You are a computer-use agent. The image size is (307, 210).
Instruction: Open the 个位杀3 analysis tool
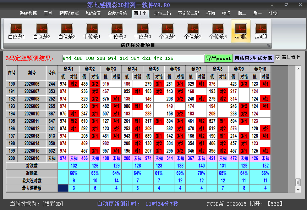click(x=218, y=28)
